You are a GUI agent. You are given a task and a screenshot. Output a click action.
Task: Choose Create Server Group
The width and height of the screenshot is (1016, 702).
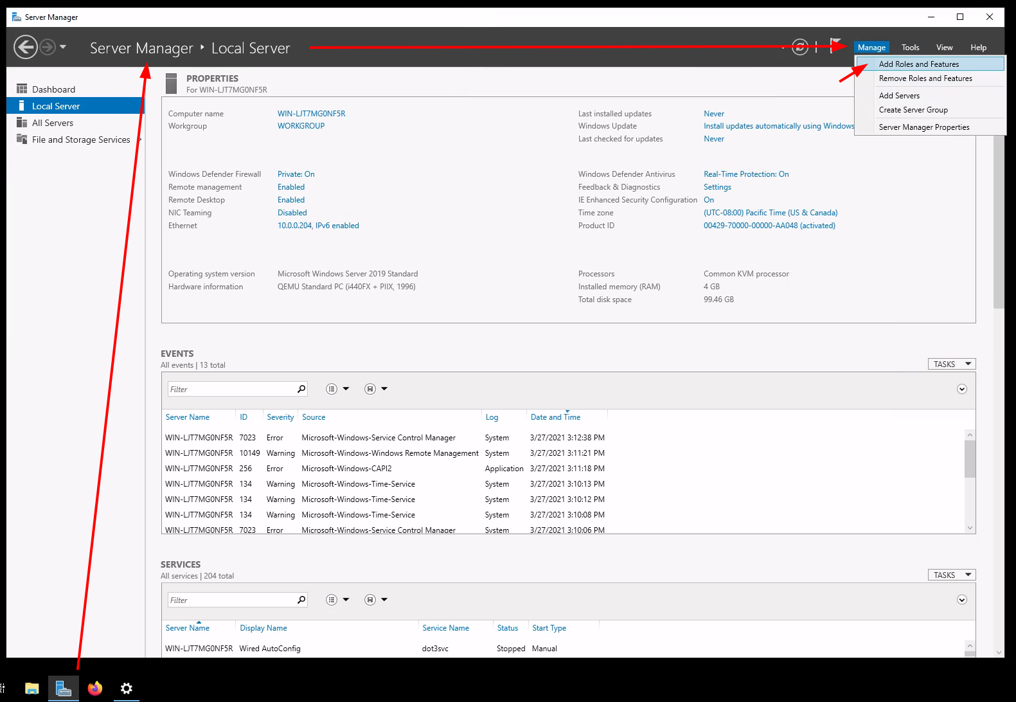pyautogui.click(x=931, y=110)
